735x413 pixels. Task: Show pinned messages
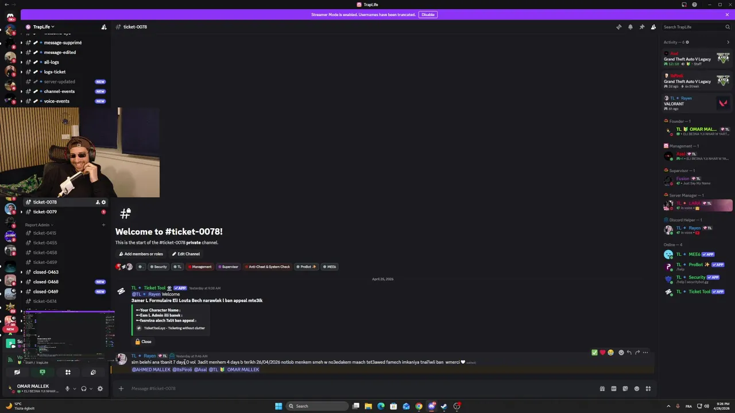point(641,27)
